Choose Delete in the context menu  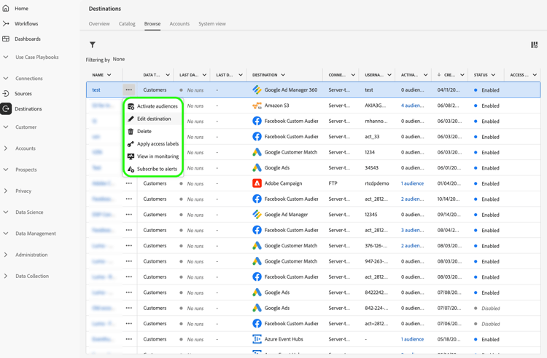(144, 131)
